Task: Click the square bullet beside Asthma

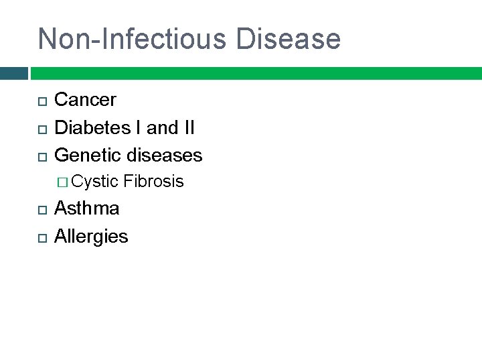Action: click(42, 210)
